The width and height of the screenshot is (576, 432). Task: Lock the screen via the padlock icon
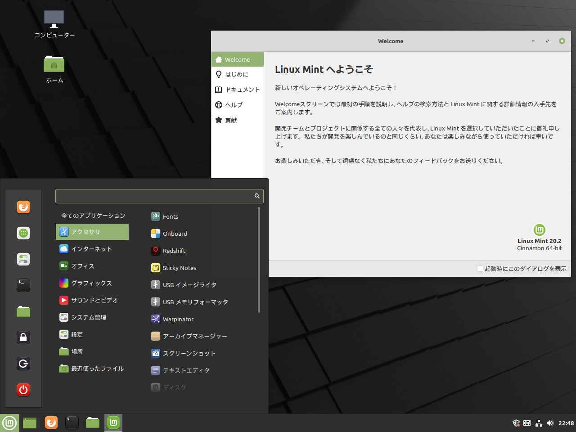[x=23, y=337]
